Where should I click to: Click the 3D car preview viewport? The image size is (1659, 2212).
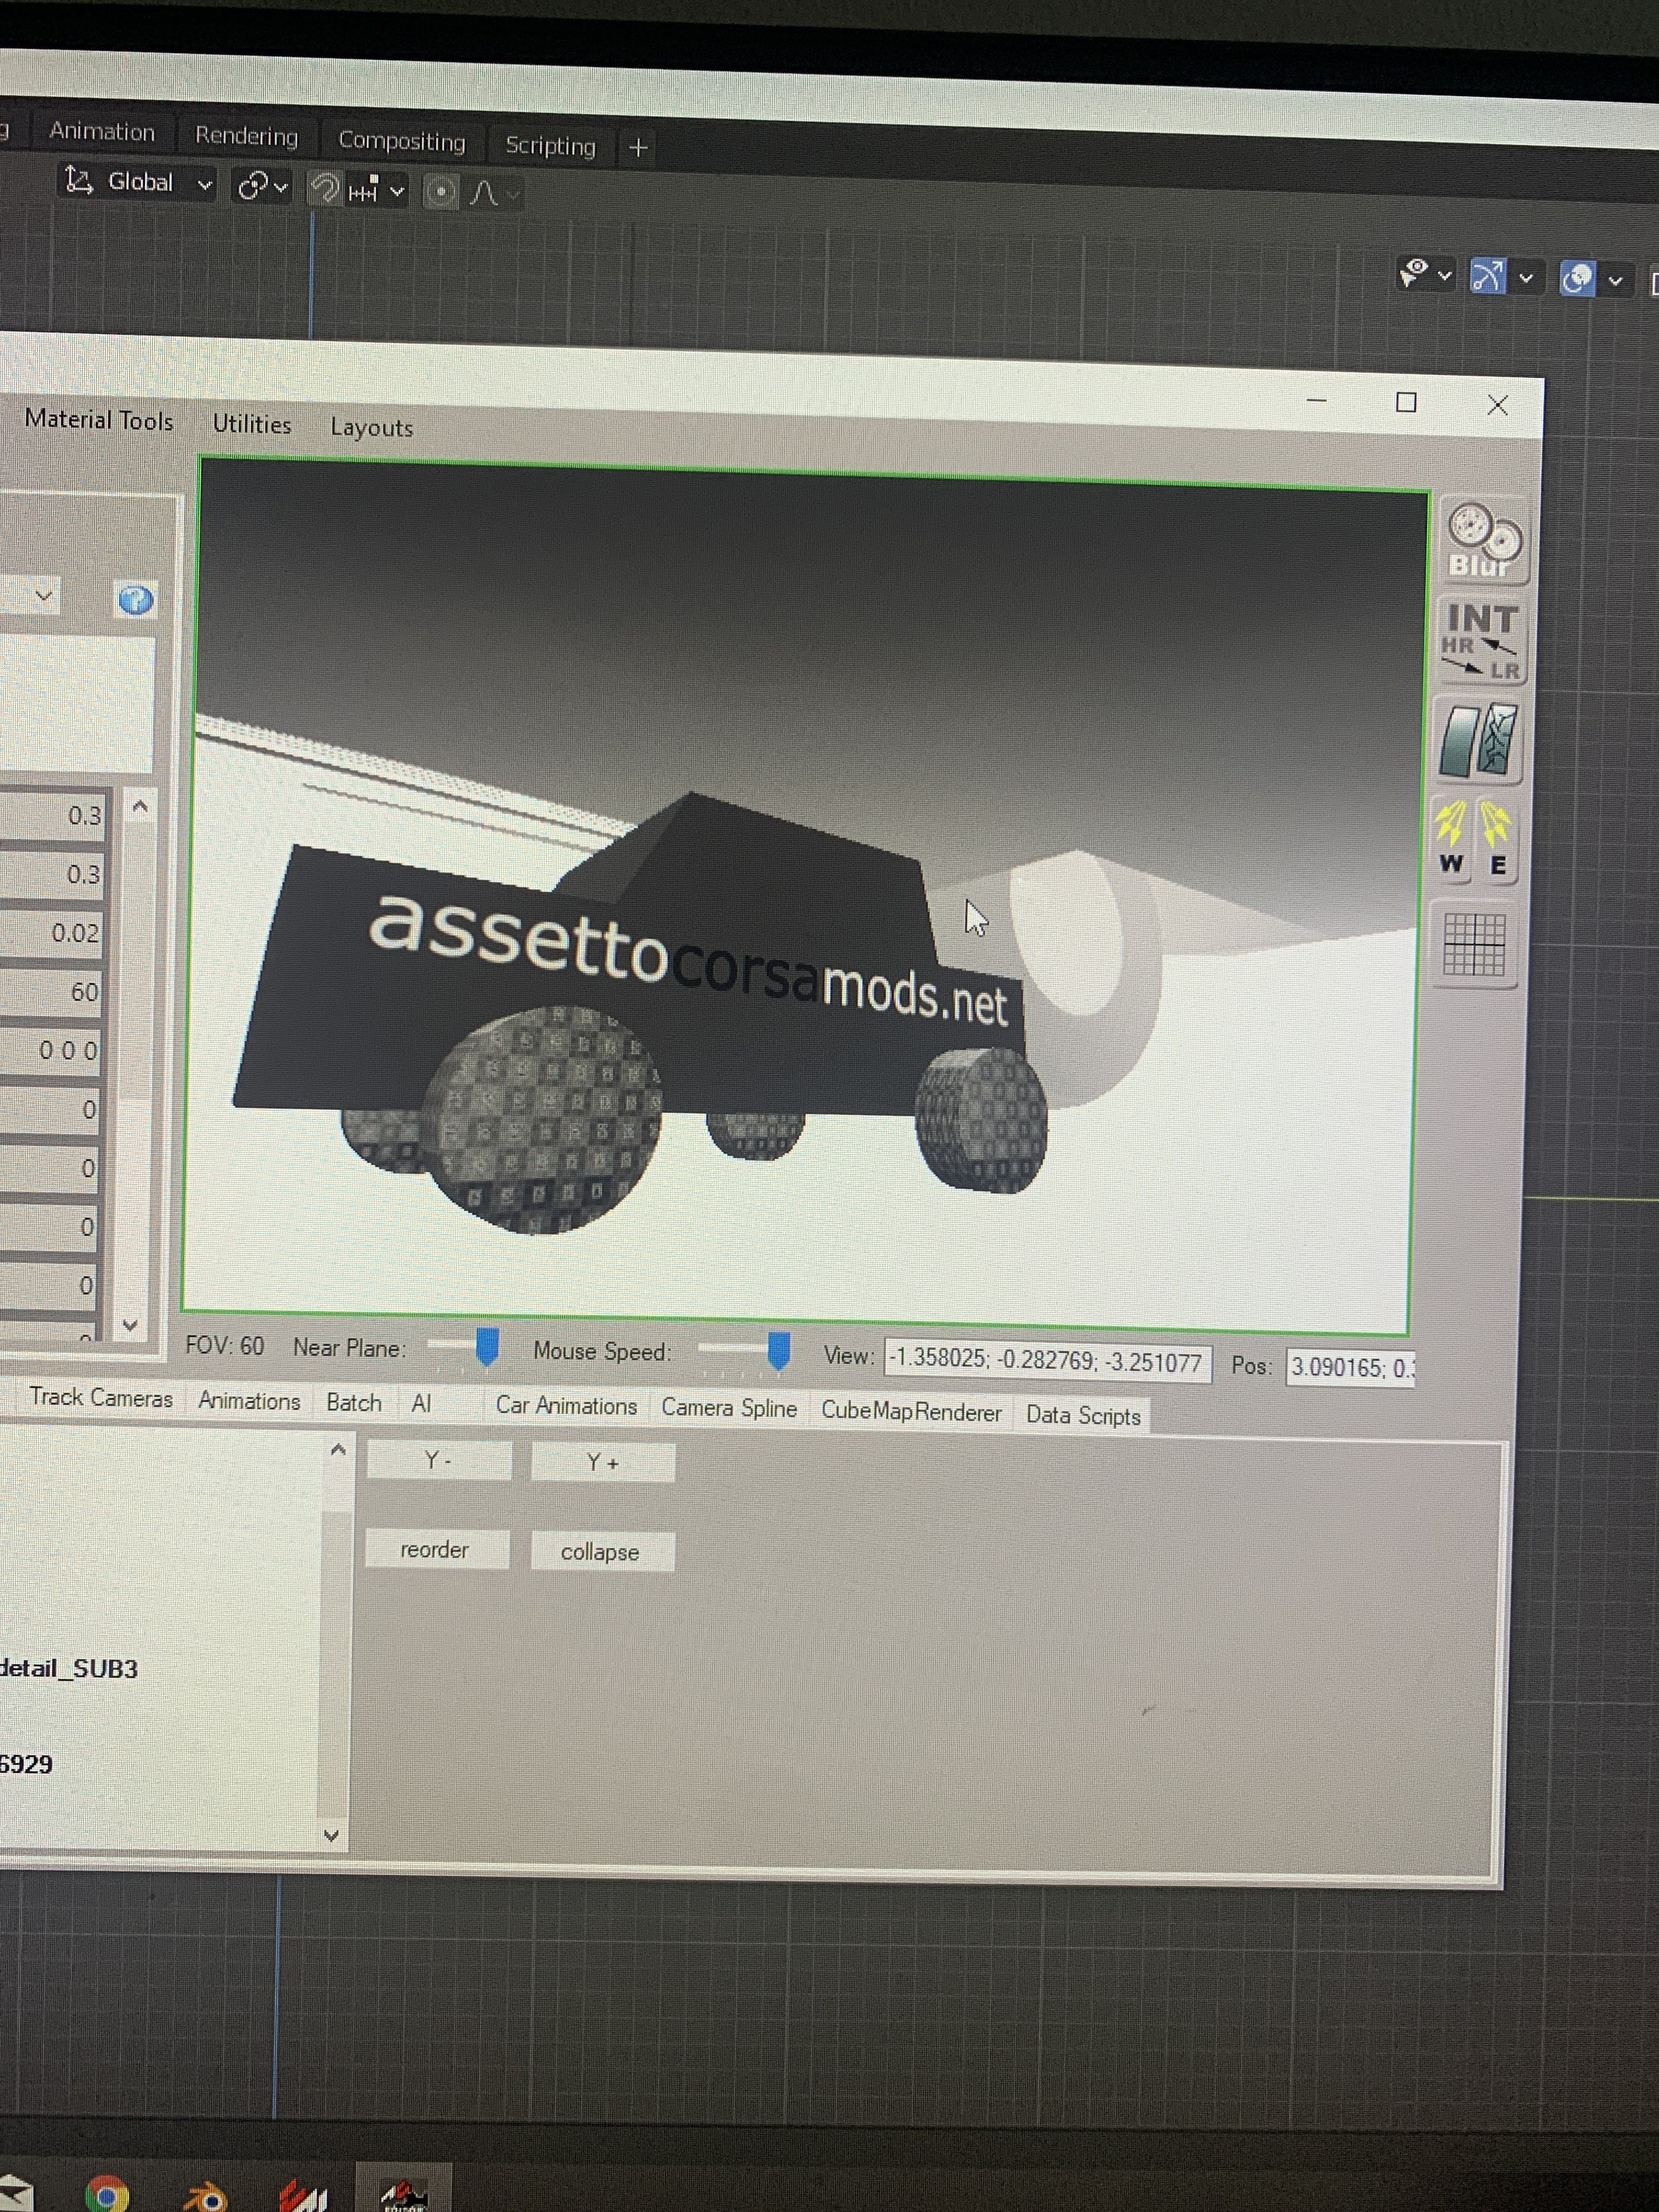[805, 897]
